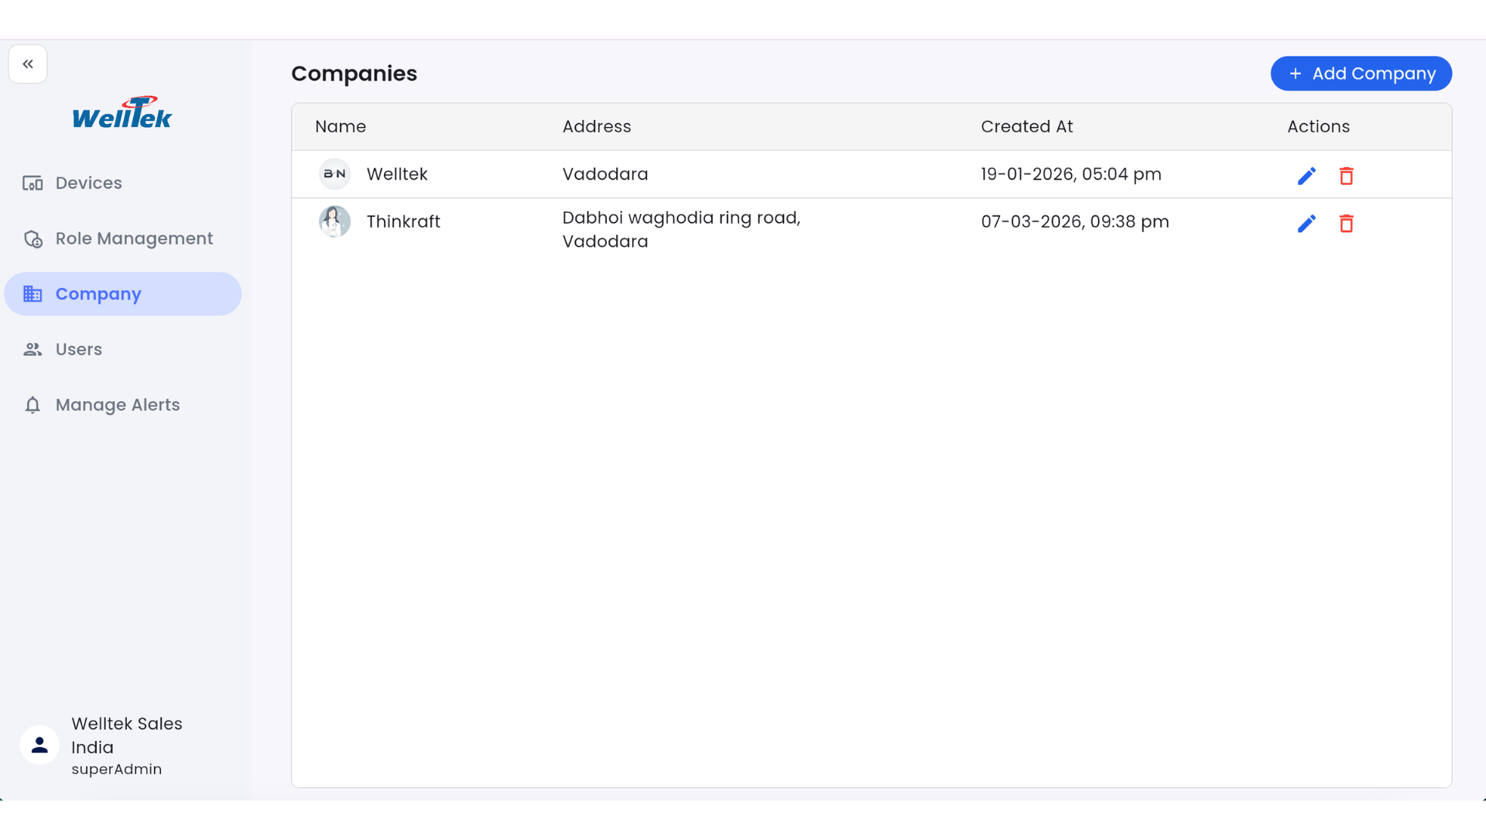Click the Devices sidebar icon

(x=33, y=183)
